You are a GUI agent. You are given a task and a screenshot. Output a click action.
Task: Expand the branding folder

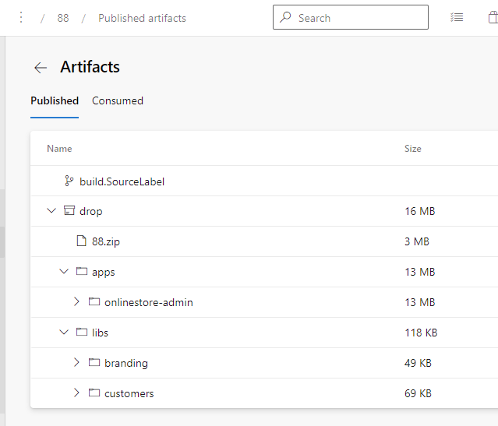76,363
